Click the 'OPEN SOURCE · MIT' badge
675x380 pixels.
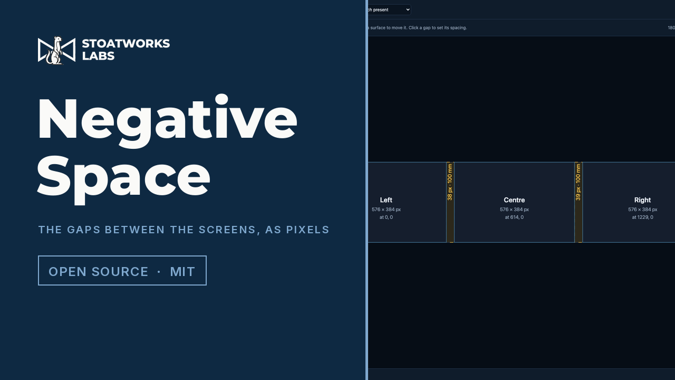[x=122, y=271]
